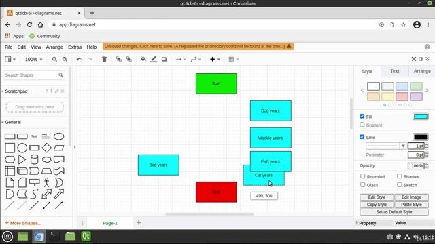This screenshot has width=435, height=244.
Task: Toggle fullscreen icon in toolbar
Action: (x=414, y=59)
